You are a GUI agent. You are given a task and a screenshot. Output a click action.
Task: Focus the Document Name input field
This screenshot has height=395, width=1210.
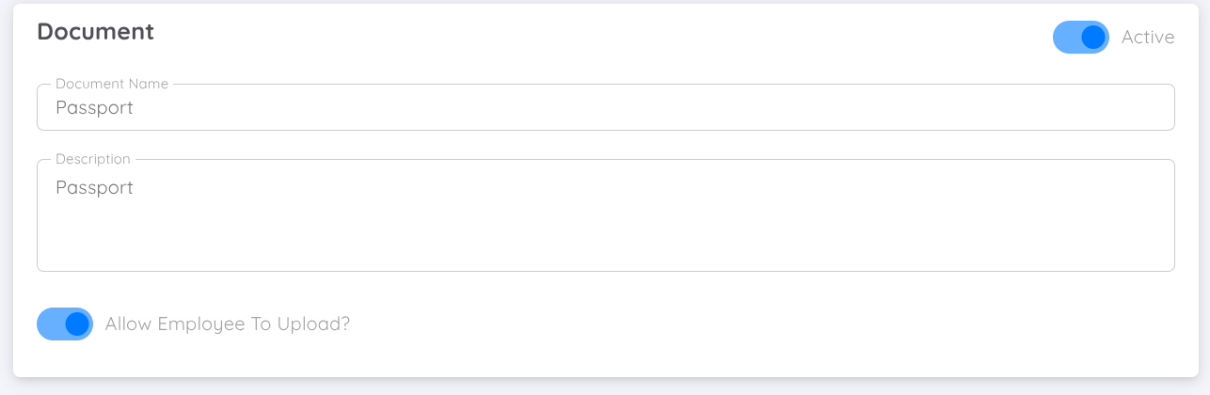point(602,108)
